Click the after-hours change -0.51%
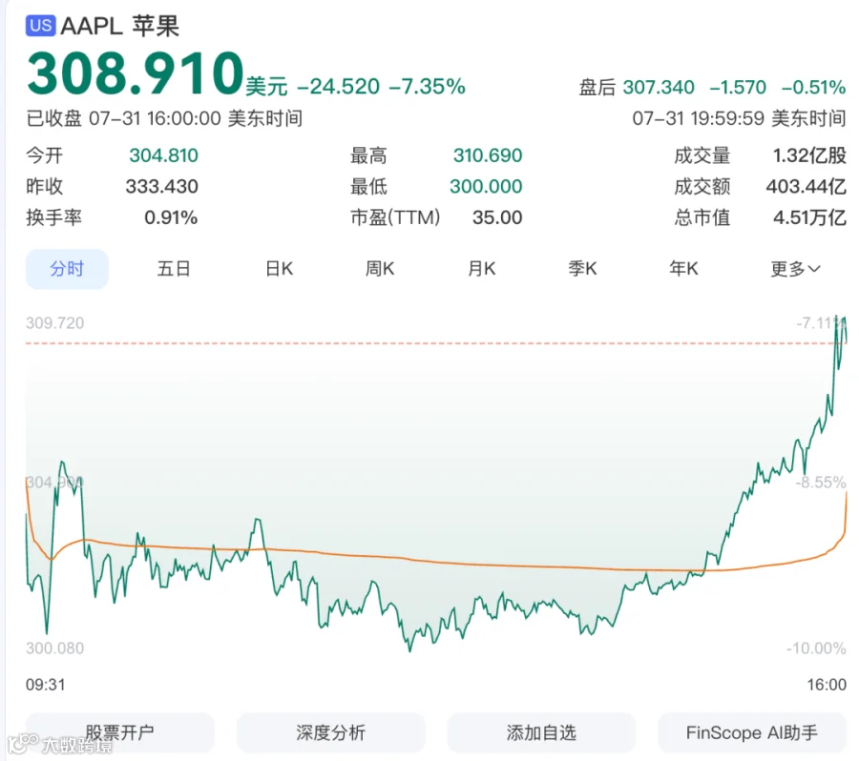The height and width of the screenshot is (761, 859). [x=813, y=87]
